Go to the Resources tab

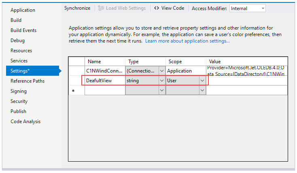pyautogui.click(x=21, y=51)
